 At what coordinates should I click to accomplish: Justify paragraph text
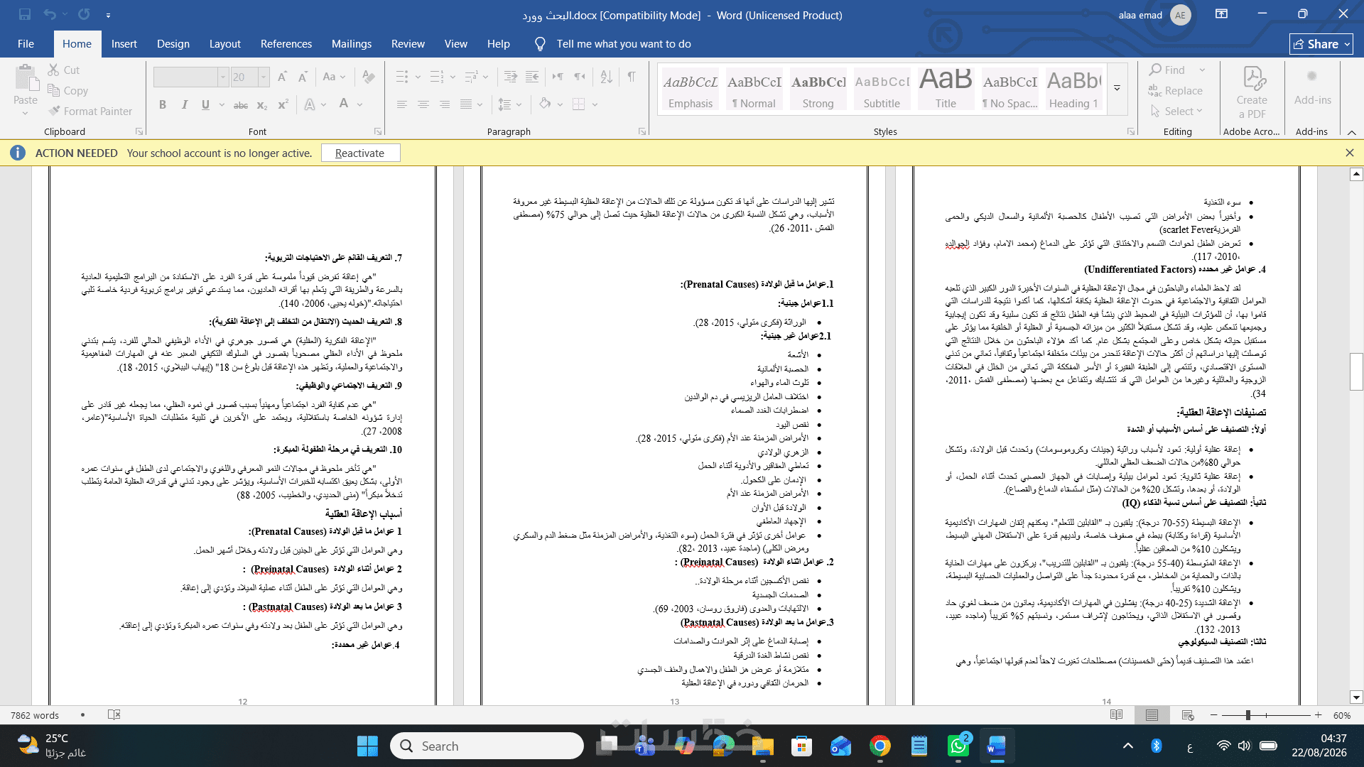pyautogui.click(x=466, y=104)
